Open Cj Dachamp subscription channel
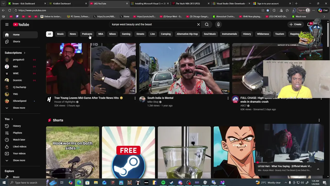The width and height of the screenshot is (330, 186). [x=20, y=87]
